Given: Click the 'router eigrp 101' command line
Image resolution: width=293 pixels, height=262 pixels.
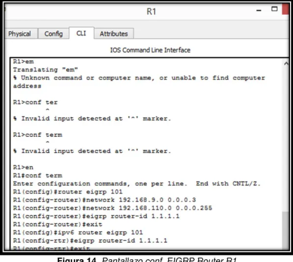Looking at the screenshot, I should (68, 192).
